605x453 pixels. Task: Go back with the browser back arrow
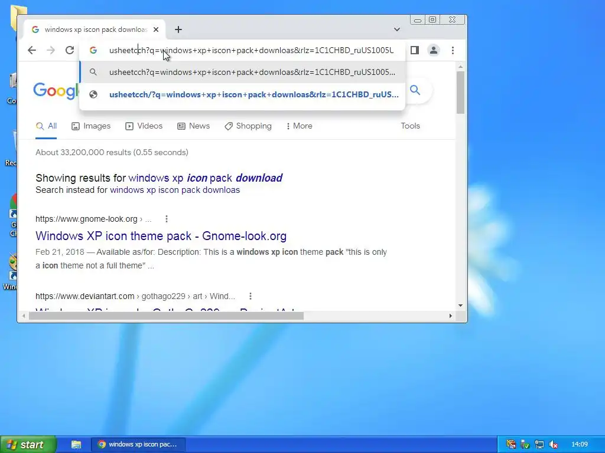[32, 50]
